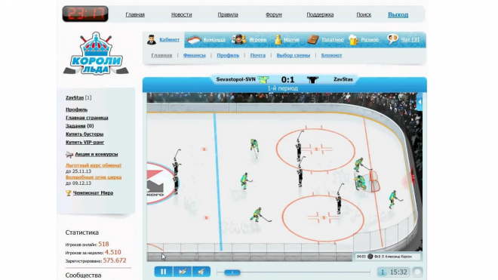Screen dimensions: 498x280
Task: Click the players group icon for Игроки
Action: 239,39
